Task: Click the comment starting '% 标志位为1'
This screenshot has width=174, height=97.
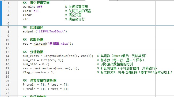Action: pyautogui.click(x=135, y=73)
